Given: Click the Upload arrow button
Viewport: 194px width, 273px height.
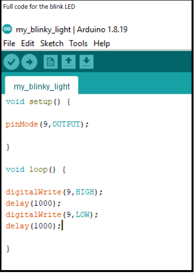Looking at the screenshot, I should [29, 62].
